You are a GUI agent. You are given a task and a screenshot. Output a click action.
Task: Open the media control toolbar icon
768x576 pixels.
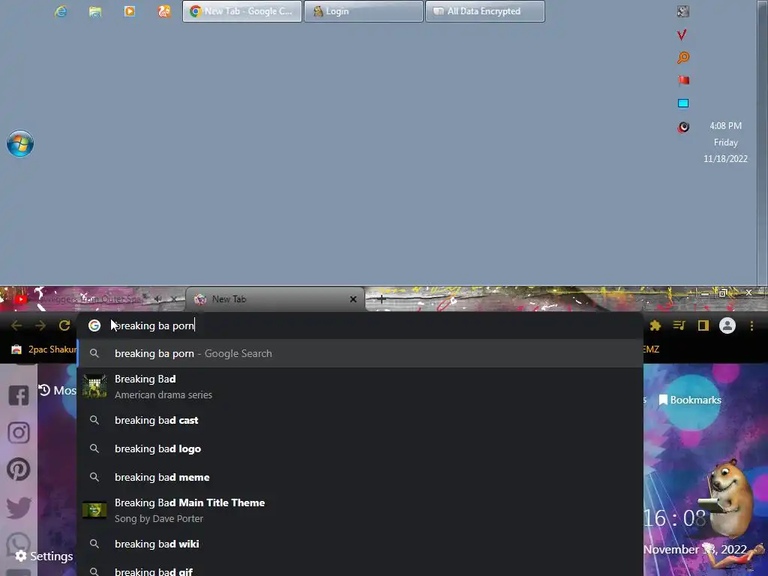tap(679, 325)
